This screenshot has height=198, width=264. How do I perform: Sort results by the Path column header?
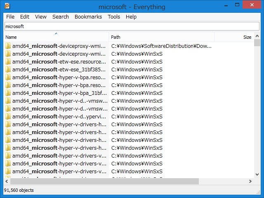161,37
